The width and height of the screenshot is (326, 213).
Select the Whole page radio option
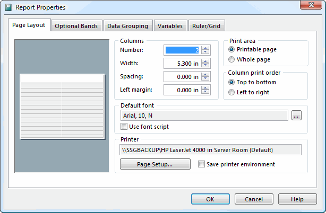pos(231,59)
